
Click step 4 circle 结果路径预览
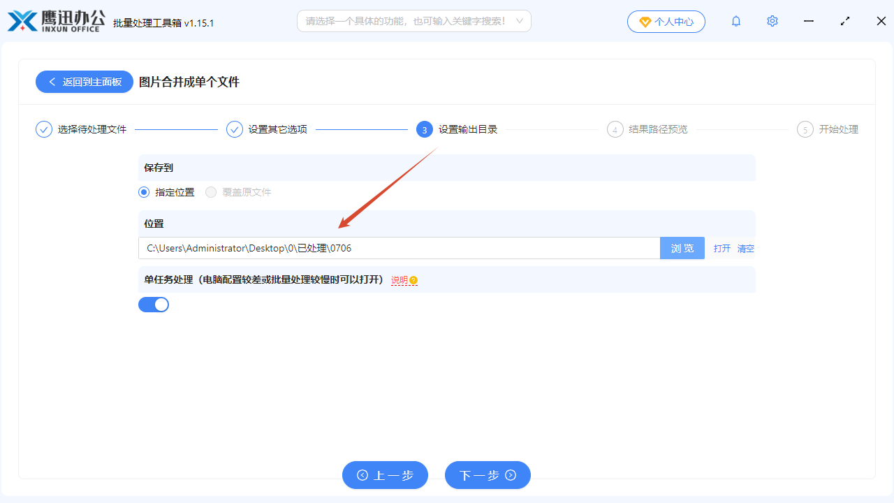point(615,129)
